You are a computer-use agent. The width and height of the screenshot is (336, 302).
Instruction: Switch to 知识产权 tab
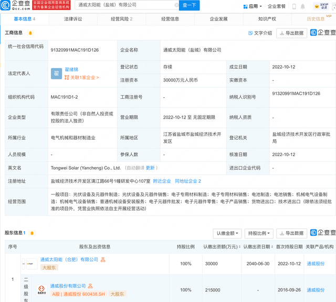(x=267, y=19)
